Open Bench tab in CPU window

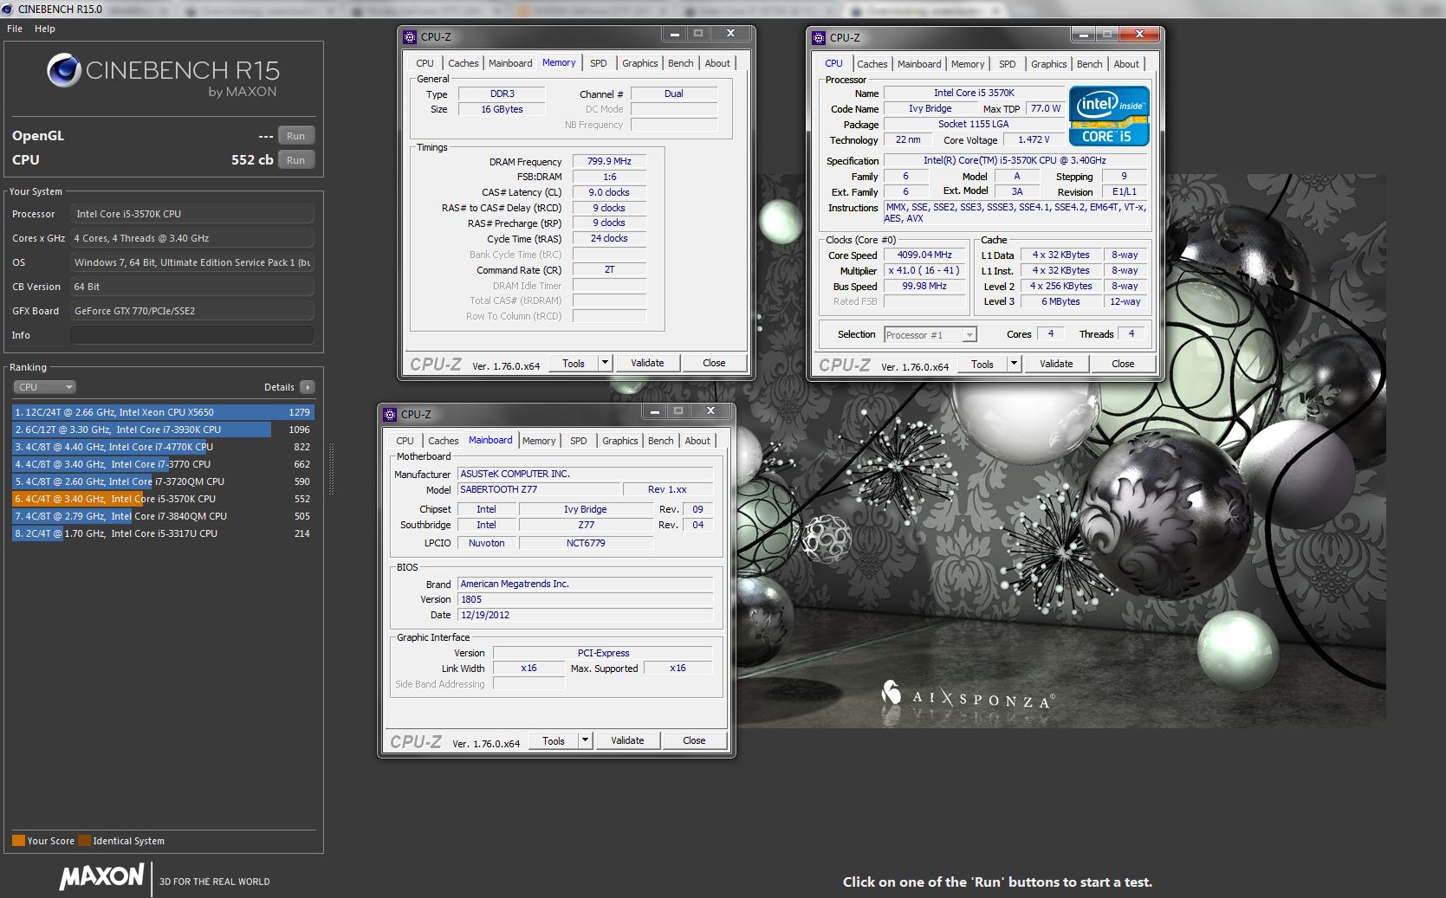(1090, 64)
